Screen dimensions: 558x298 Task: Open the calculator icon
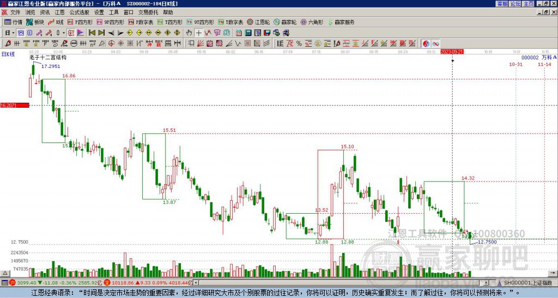248,33
